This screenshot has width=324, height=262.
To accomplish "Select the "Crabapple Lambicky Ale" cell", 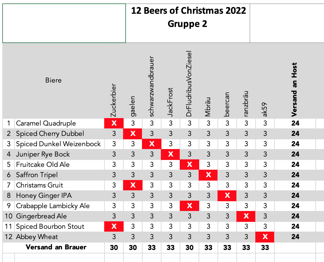I will tap(53, 206).
